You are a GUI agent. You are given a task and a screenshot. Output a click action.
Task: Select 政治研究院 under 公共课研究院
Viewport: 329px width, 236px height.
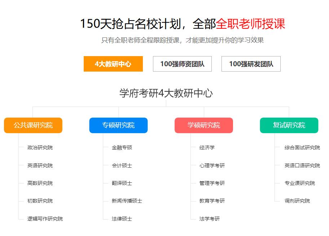40,147
